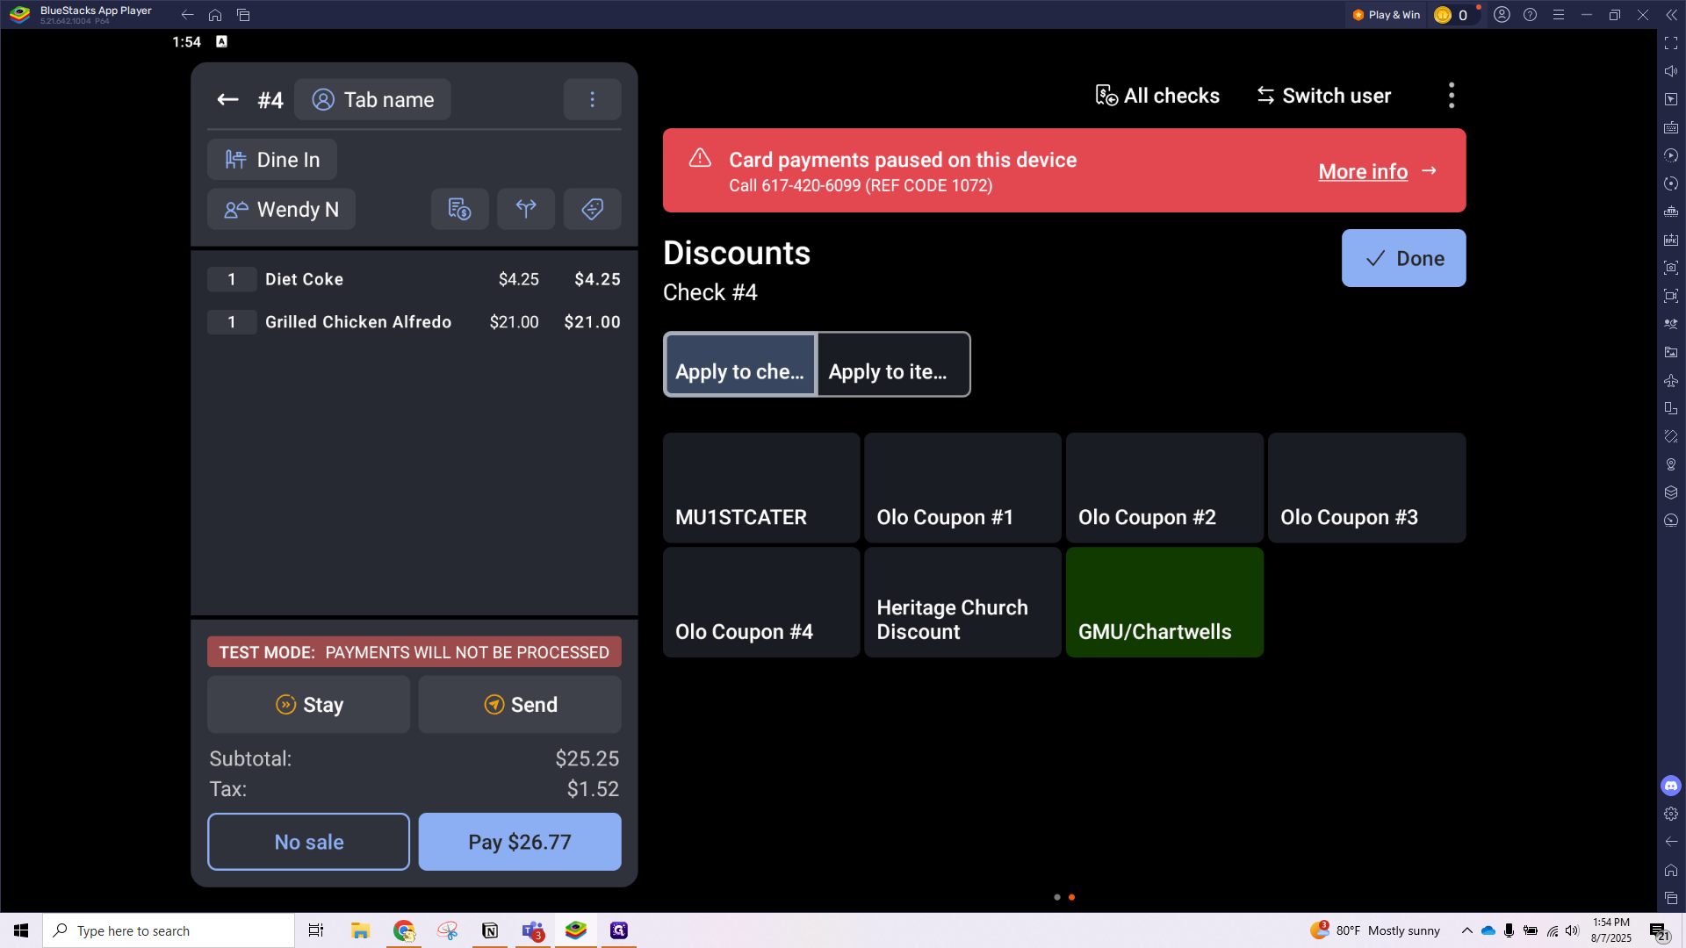This screenshot has width=1686, height=948.
Task: Open the Chrome icon in the Windows taskbar
Action: tap(404, 930)
